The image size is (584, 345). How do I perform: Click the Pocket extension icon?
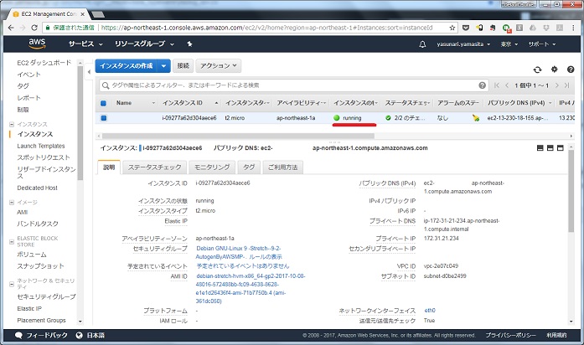click(x=466, y=28)
